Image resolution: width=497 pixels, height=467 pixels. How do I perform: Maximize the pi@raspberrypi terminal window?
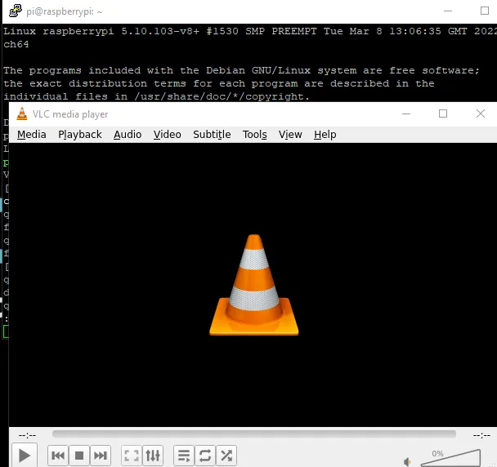[x=484, y=11]
